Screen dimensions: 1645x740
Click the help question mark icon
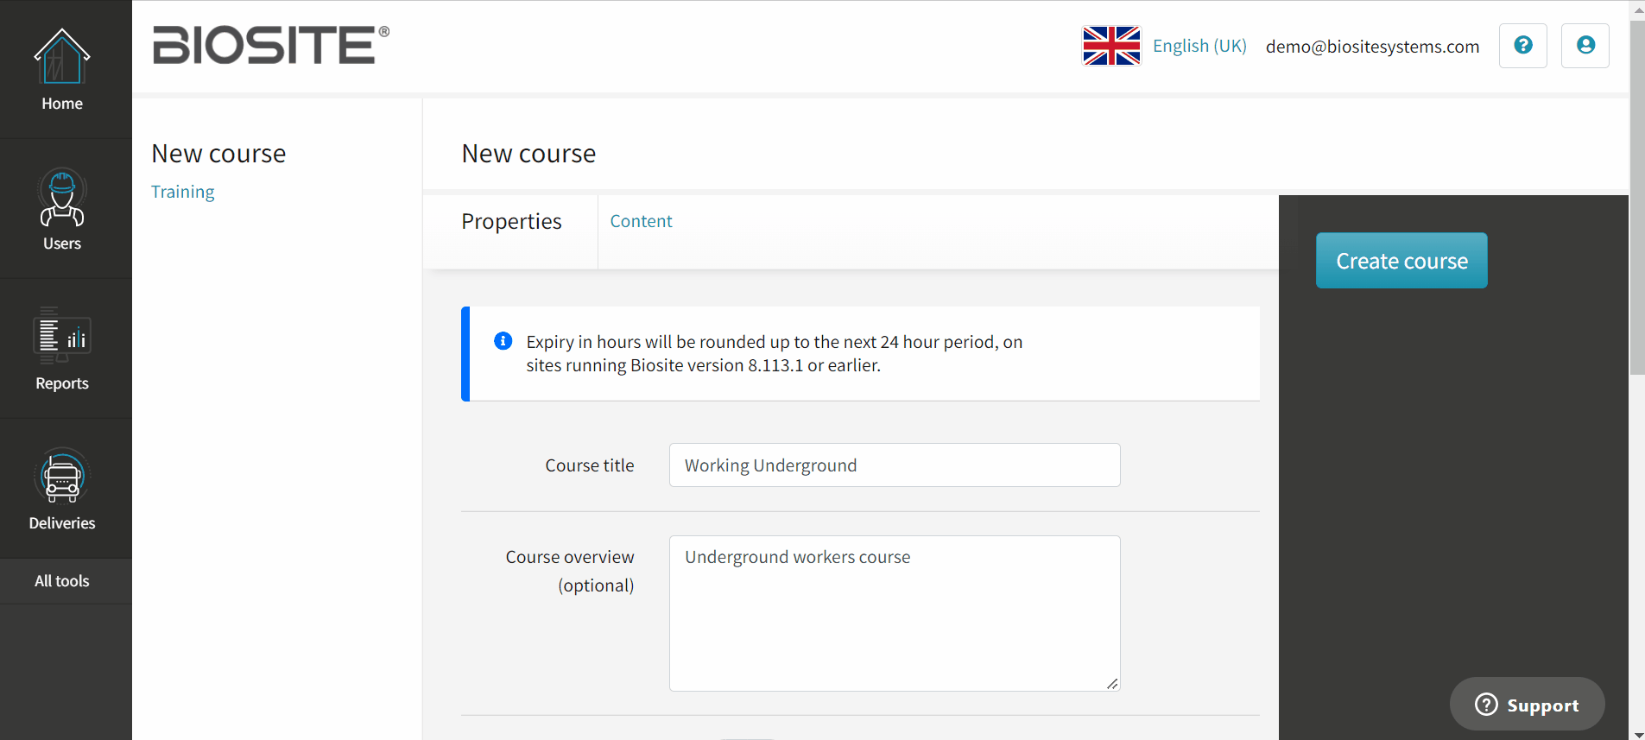(1523, 46)
